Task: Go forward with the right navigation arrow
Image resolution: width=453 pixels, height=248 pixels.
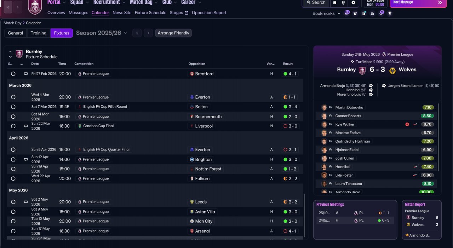Action: tap(18, 7)
